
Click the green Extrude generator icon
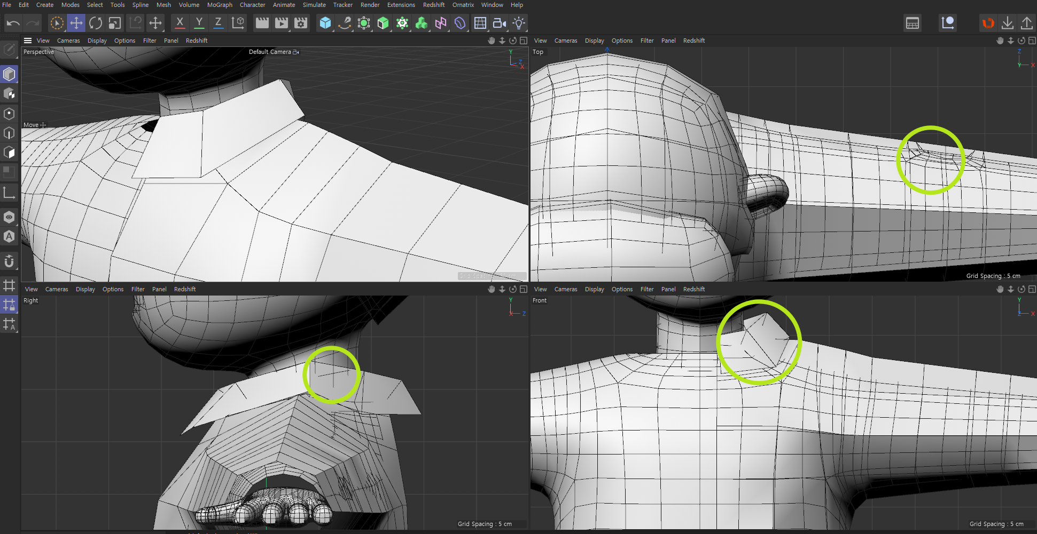pos(383,23)
